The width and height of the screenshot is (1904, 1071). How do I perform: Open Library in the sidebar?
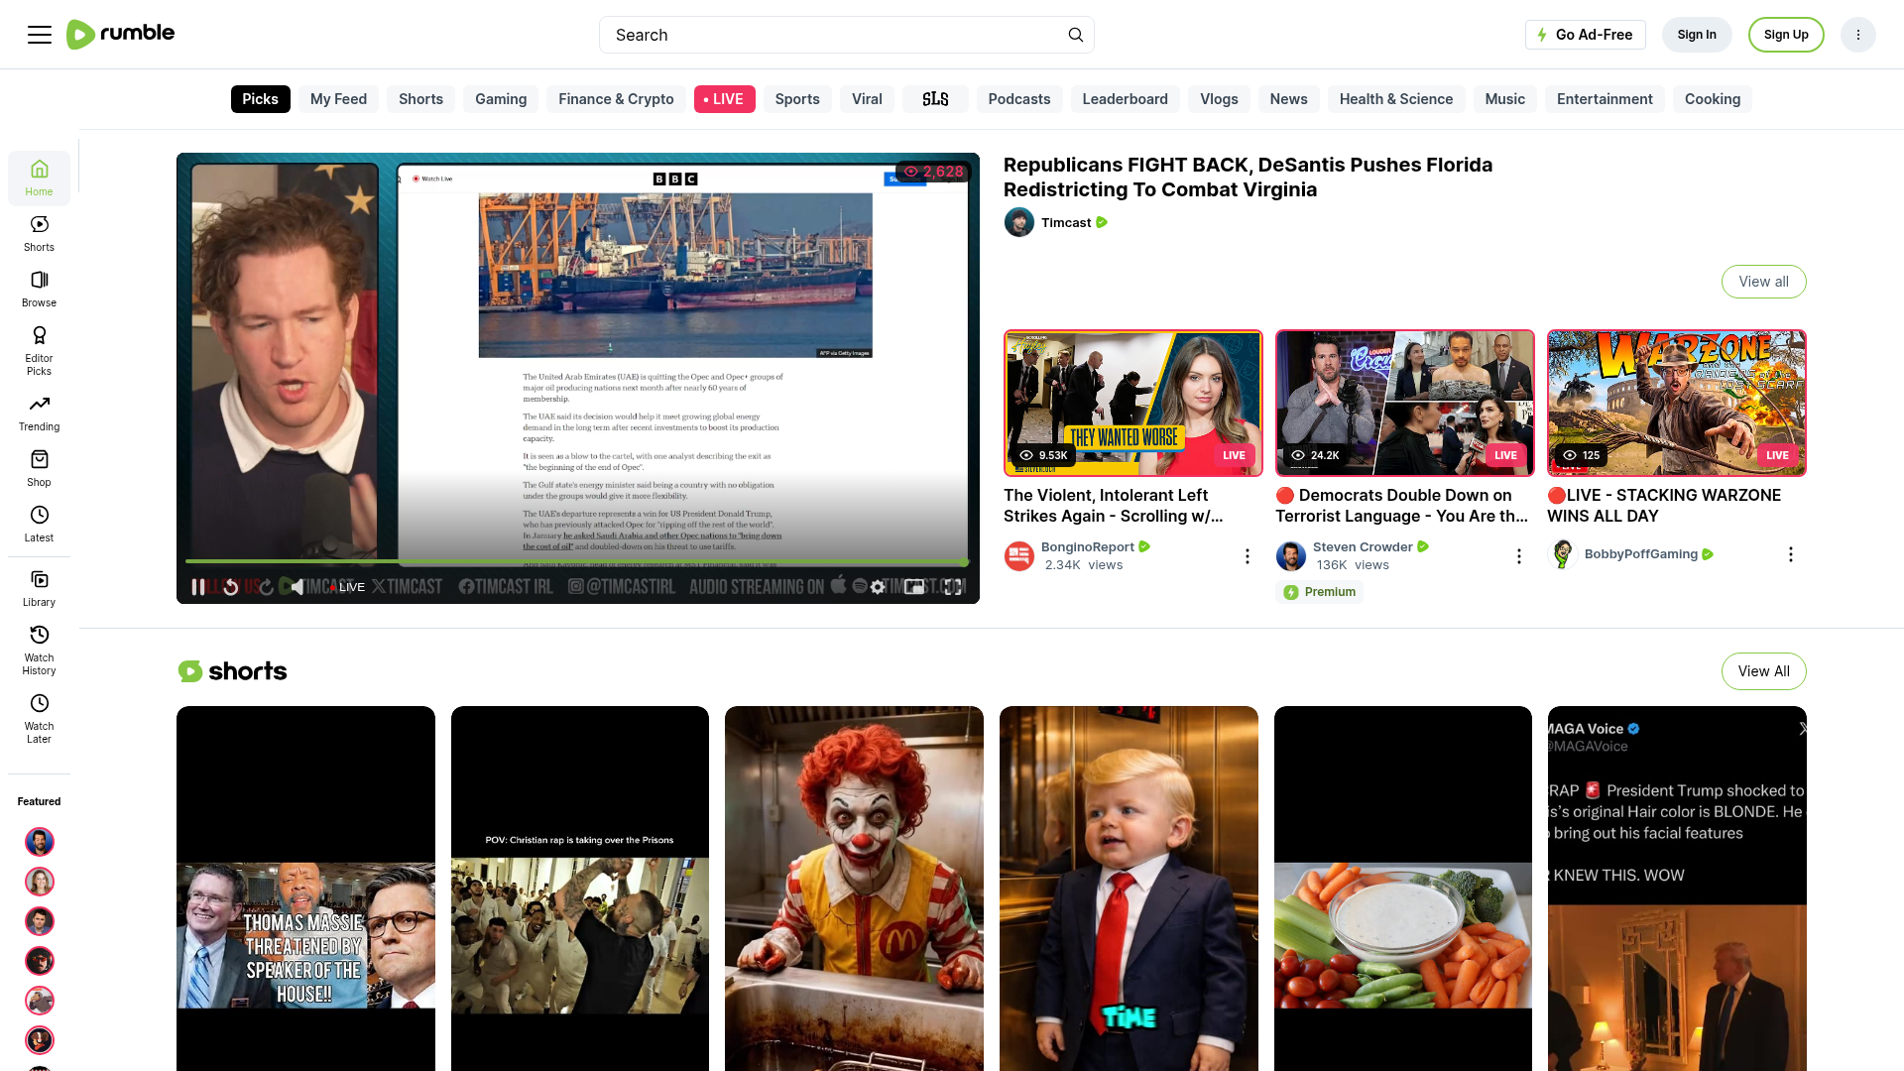pos(39,589)
